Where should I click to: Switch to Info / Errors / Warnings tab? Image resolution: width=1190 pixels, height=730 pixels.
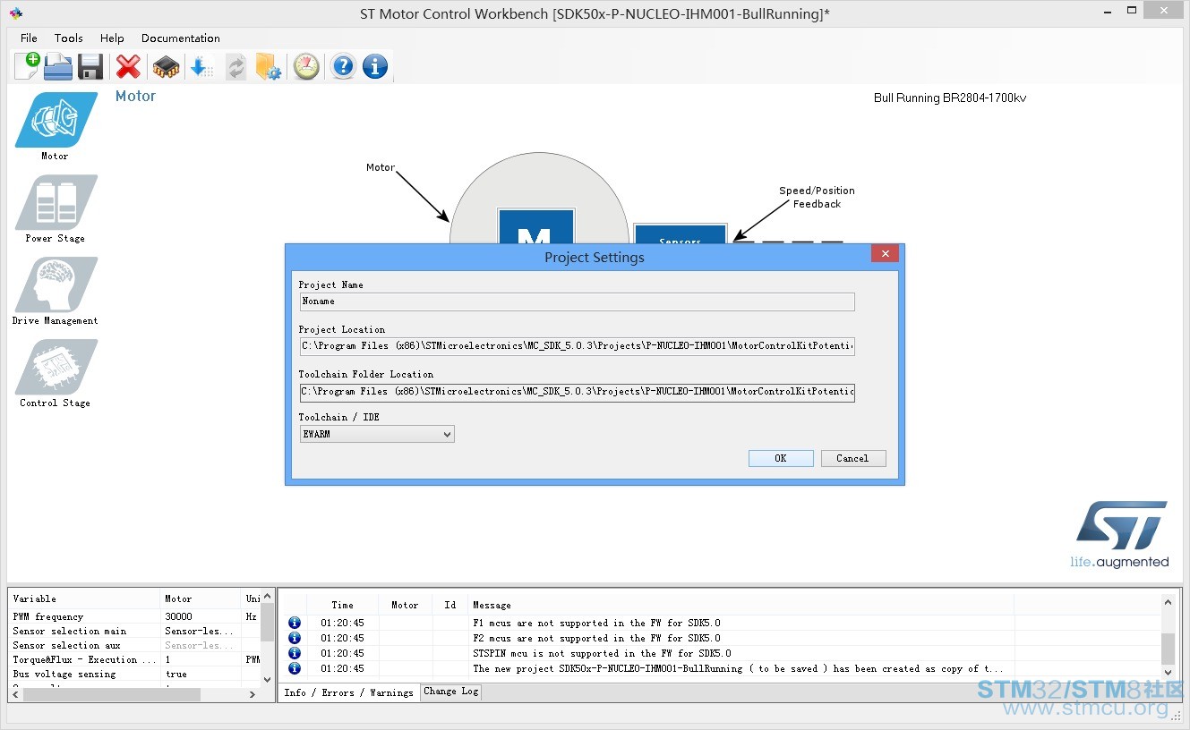(348, 692)
